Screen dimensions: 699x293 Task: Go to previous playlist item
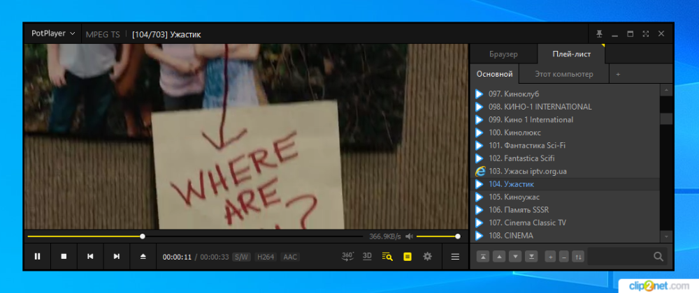point(90,257)
